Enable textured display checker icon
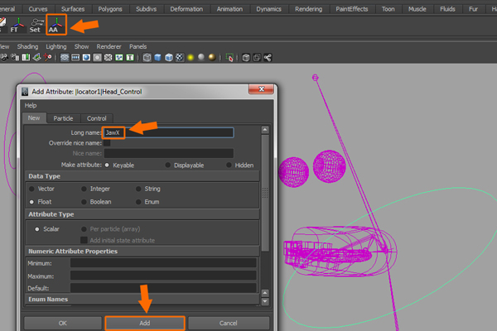Image resolution: width=497 pixels, height=331 pixels. (180, 57)
